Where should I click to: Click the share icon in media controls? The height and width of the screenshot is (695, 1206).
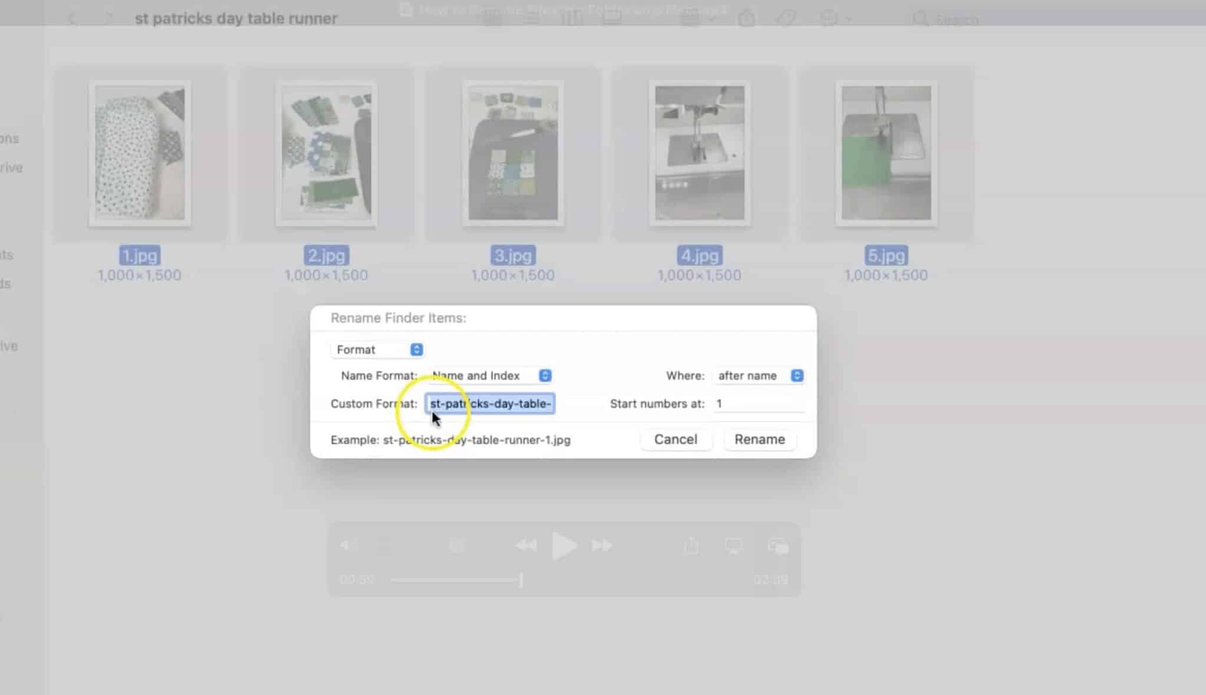click(691, 544)
